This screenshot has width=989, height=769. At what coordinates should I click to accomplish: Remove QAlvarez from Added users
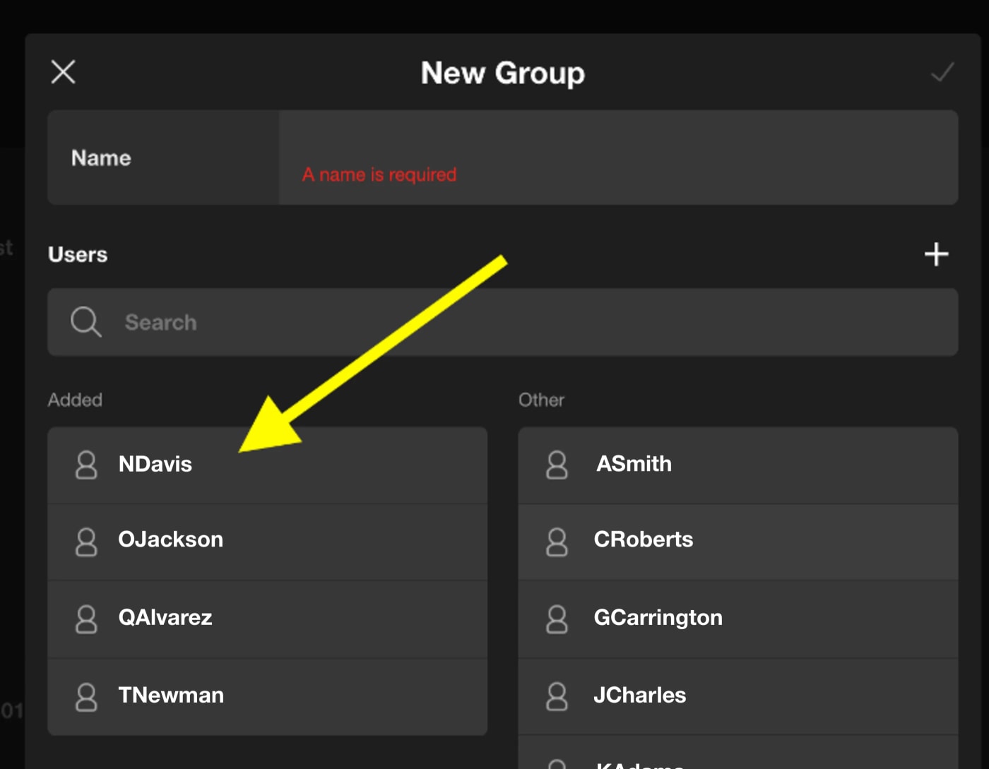point(267,619)
